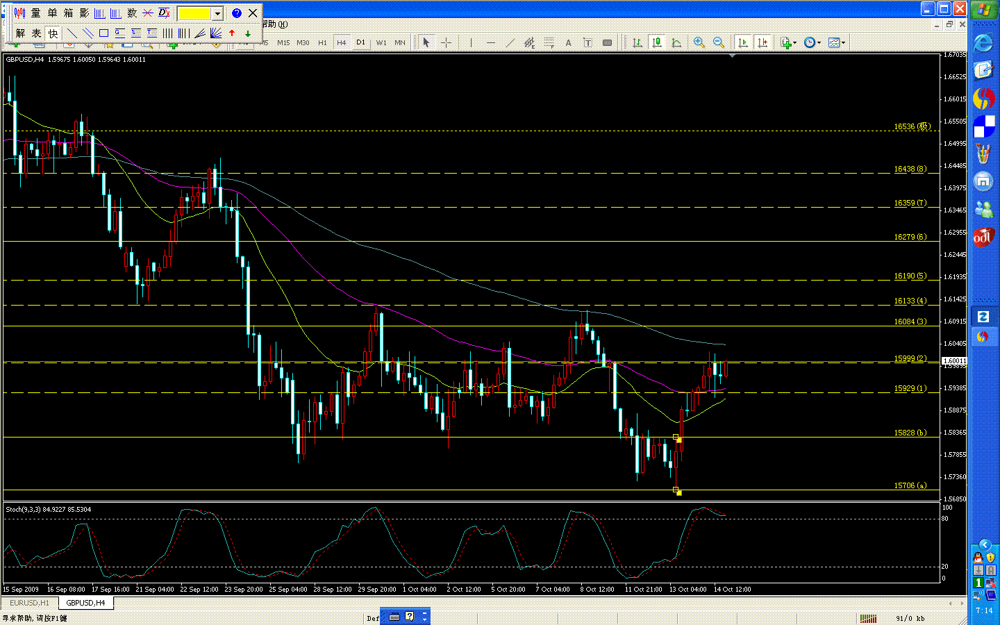Click the green down arrow icon
This screenshot has width=1000, height=625.
(248, 33)
